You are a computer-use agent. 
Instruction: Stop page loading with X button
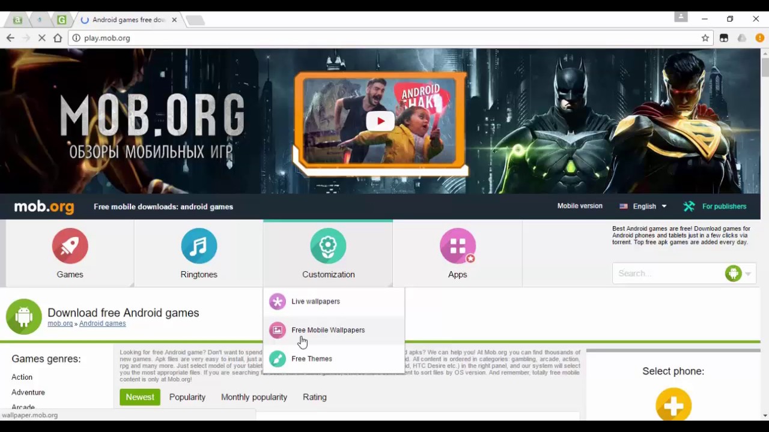41,38
